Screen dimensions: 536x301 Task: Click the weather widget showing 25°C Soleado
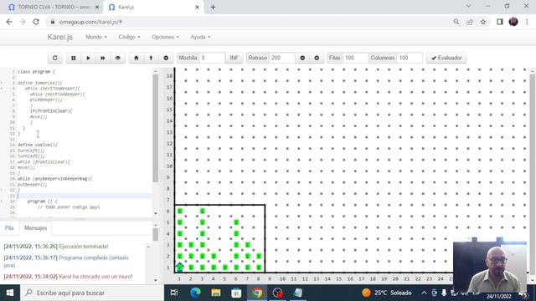[387, 293]
